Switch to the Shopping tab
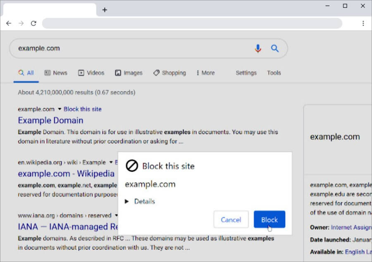The height and width of the screenshot is (262, 372). click(x=169, y=73)
